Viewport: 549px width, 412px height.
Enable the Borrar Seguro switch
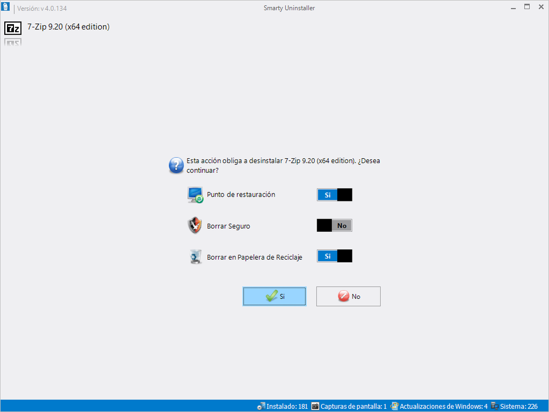[334, 226]
